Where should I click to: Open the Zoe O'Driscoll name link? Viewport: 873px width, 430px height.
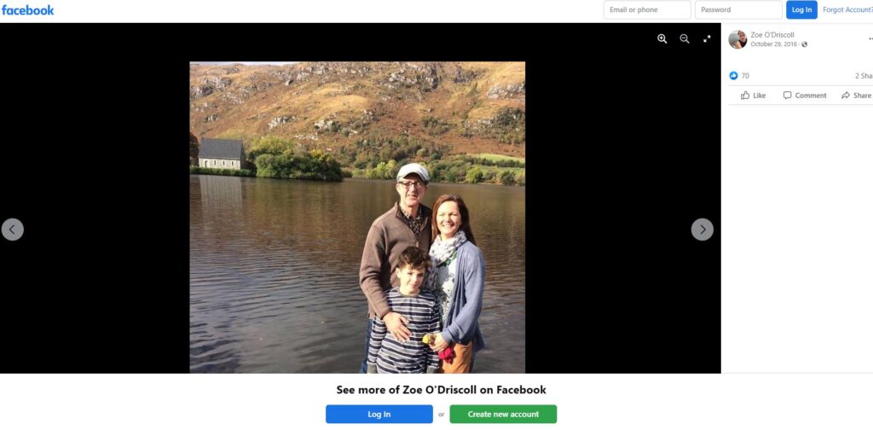tap(772, 34)
